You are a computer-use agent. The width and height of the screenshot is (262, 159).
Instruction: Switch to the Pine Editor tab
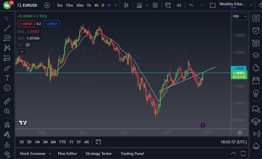67,153
